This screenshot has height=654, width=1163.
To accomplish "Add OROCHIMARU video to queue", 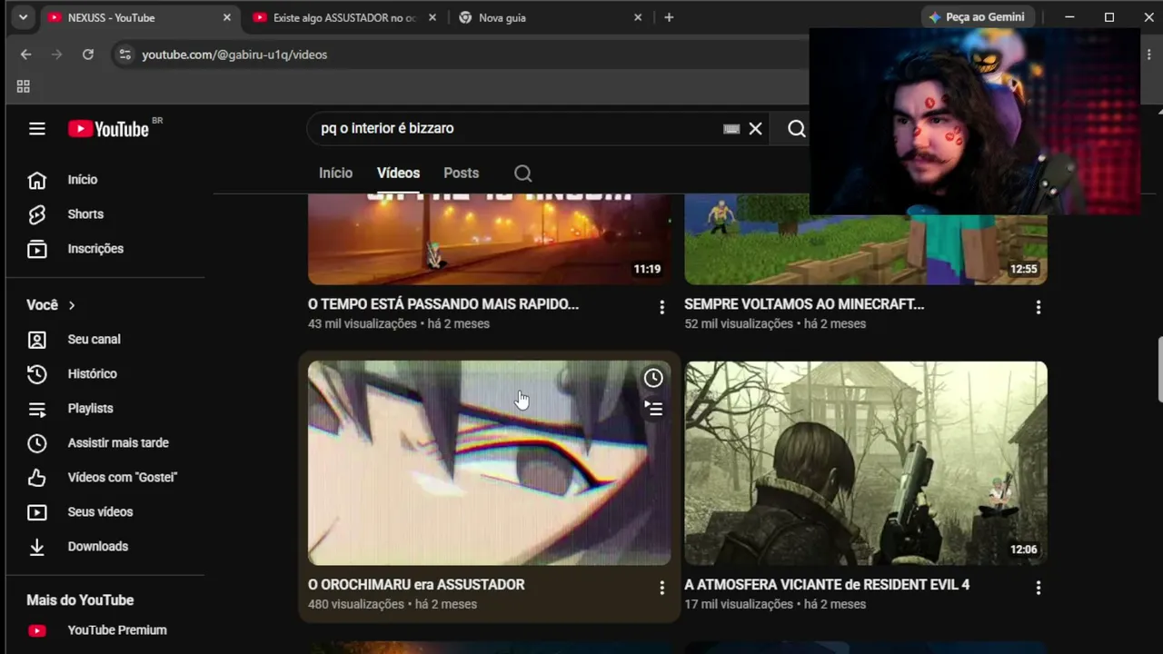I will (x=653, y=409).
